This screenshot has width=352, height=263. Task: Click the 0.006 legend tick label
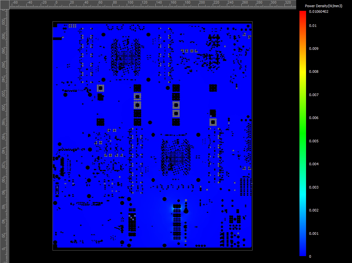[x=314, y=118]
